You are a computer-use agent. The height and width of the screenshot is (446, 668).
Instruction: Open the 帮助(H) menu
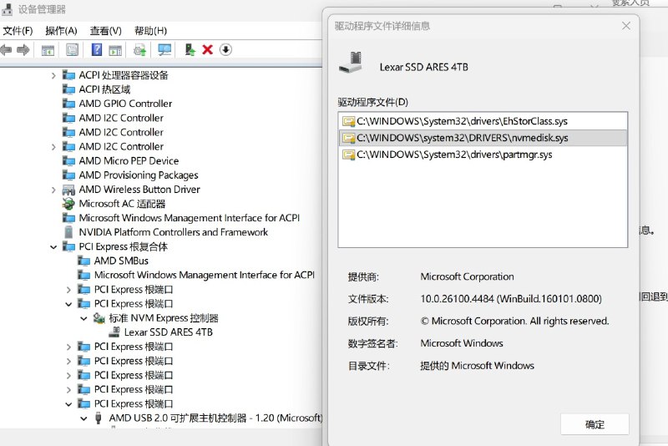pyautogui.click(x=151, y=31)
